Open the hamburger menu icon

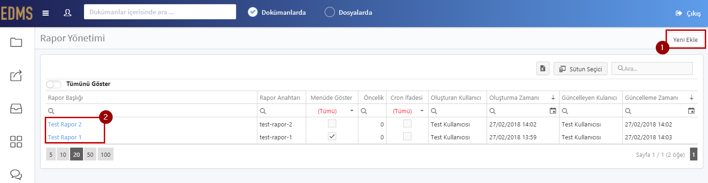click(x=46, y=13)
